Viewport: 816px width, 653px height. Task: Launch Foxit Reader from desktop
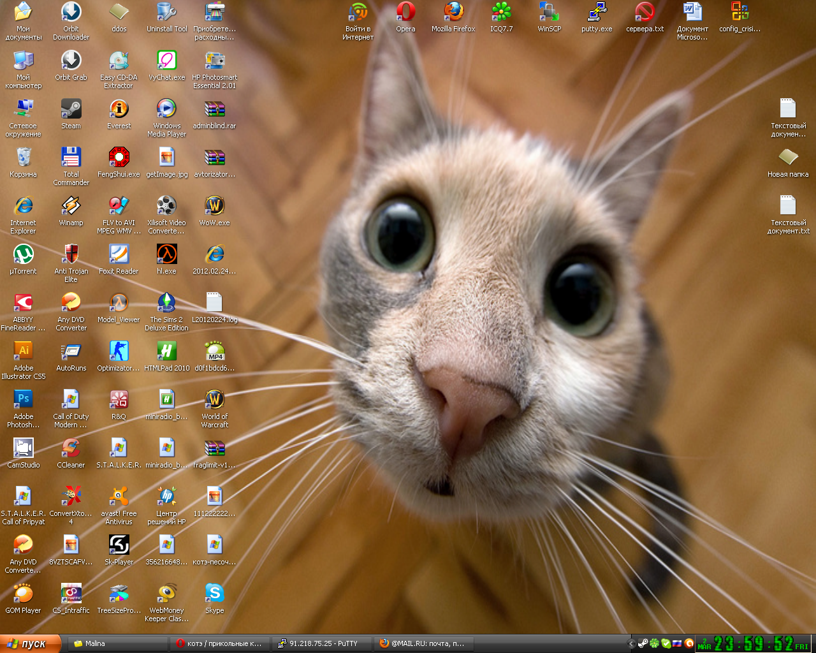119,254
